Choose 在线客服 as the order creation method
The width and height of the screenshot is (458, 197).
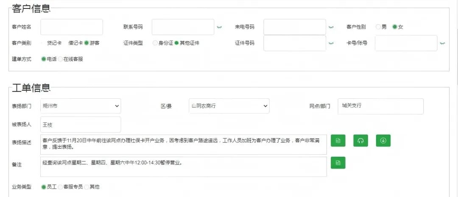tap(61, 59)
